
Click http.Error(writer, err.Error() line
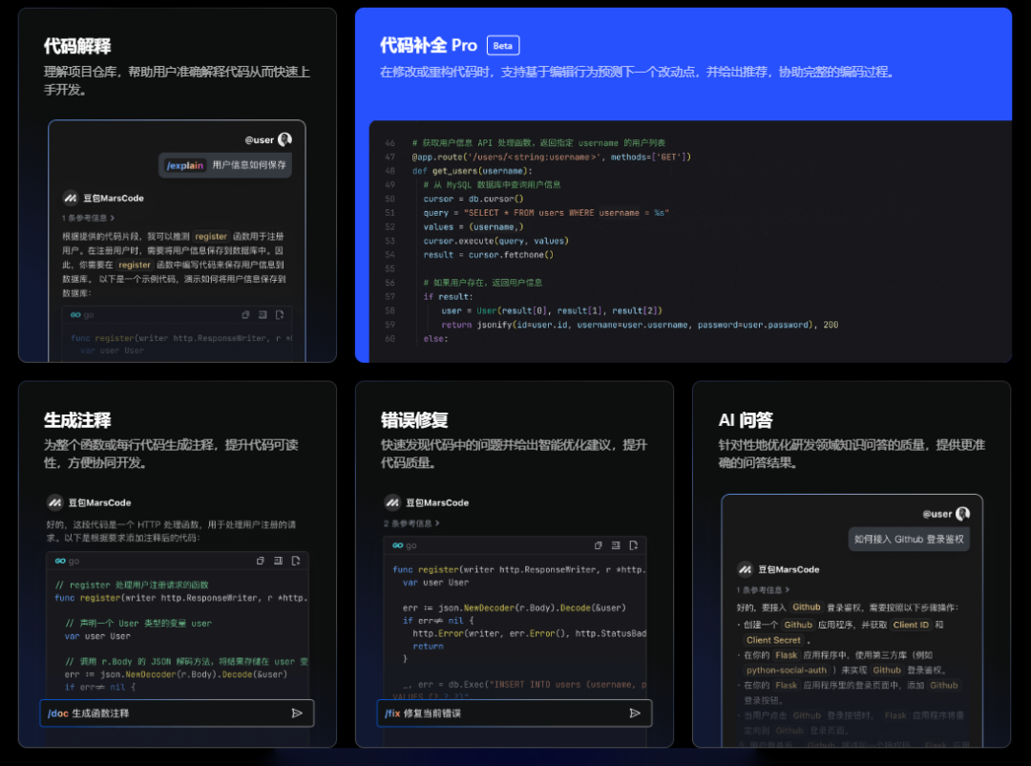(529, 633)
